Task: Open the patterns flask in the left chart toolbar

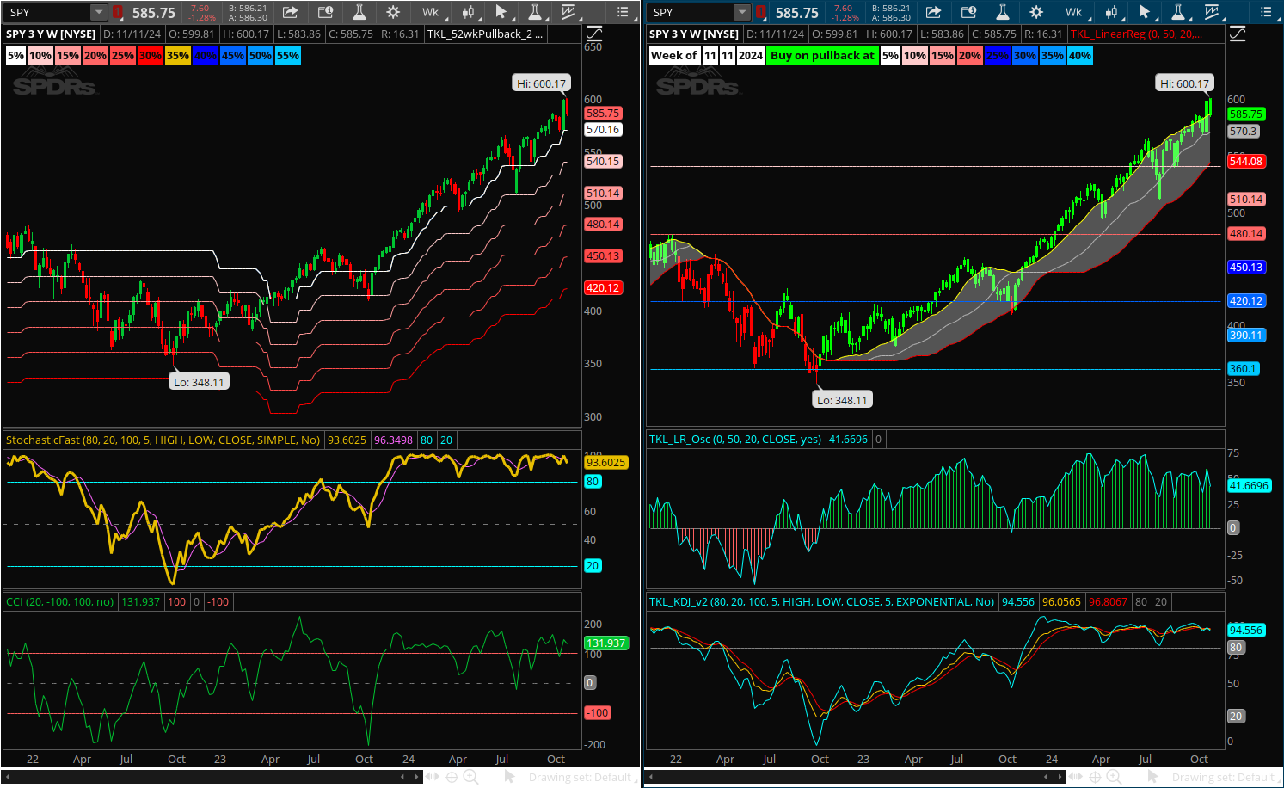Action: (x=535, y=12)
